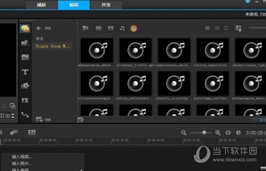Select the 样本 library folder

pyautogui.click(x=40, y=39)
